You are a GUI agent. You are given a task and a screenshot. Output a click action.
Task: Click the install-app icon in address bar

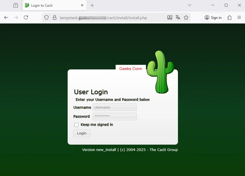tap(170, 17)
